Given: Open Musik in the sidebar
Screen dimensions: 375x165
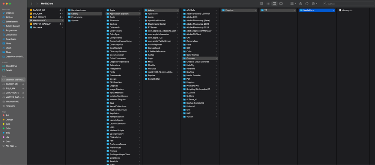Looking at the screenshot, I should [x=9, y=48].
